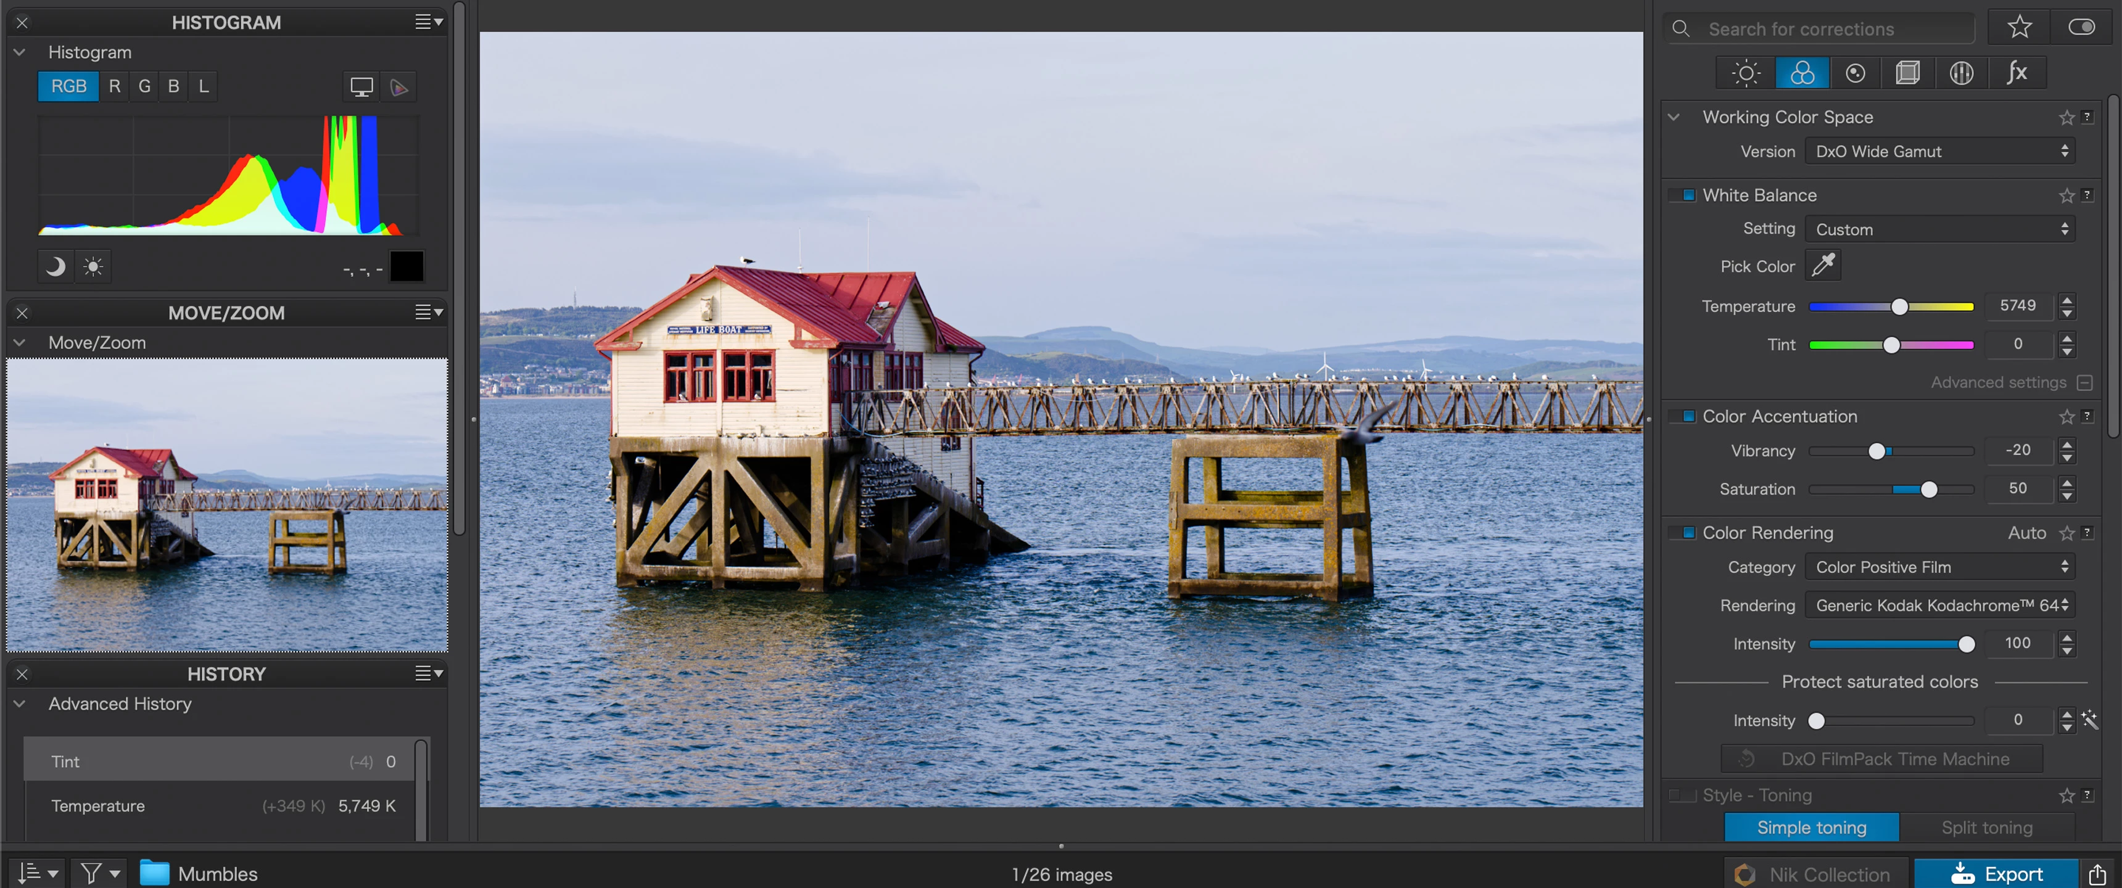Viewport: 2122px width, 888px height.
Task: Toggle the active corrections switch
Action: [2081, 28]
